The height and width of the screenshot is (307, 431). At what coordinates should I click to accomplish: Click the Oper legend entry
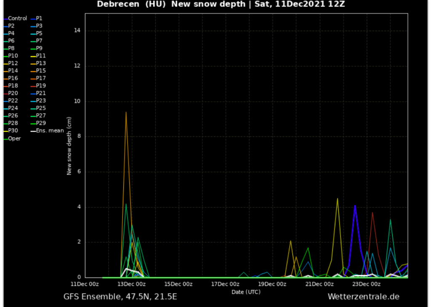[x=14, y=138]
